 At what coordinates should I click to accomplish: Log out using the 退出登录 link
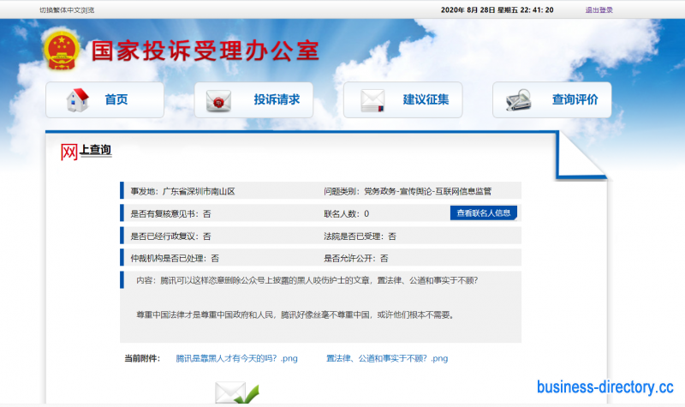tap(599, 10)
